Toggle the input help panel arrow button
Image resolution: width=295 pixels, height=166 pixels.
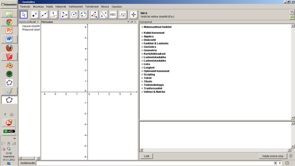[x=287, y=163]
